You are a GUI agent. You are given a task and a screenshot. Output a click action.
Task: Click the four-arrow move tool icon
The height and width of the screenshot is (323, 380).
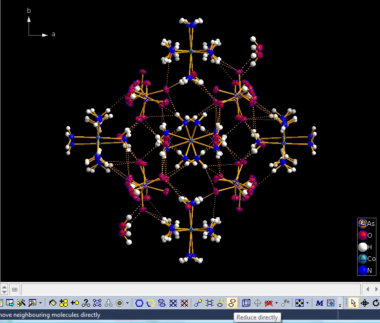[365, 303]
